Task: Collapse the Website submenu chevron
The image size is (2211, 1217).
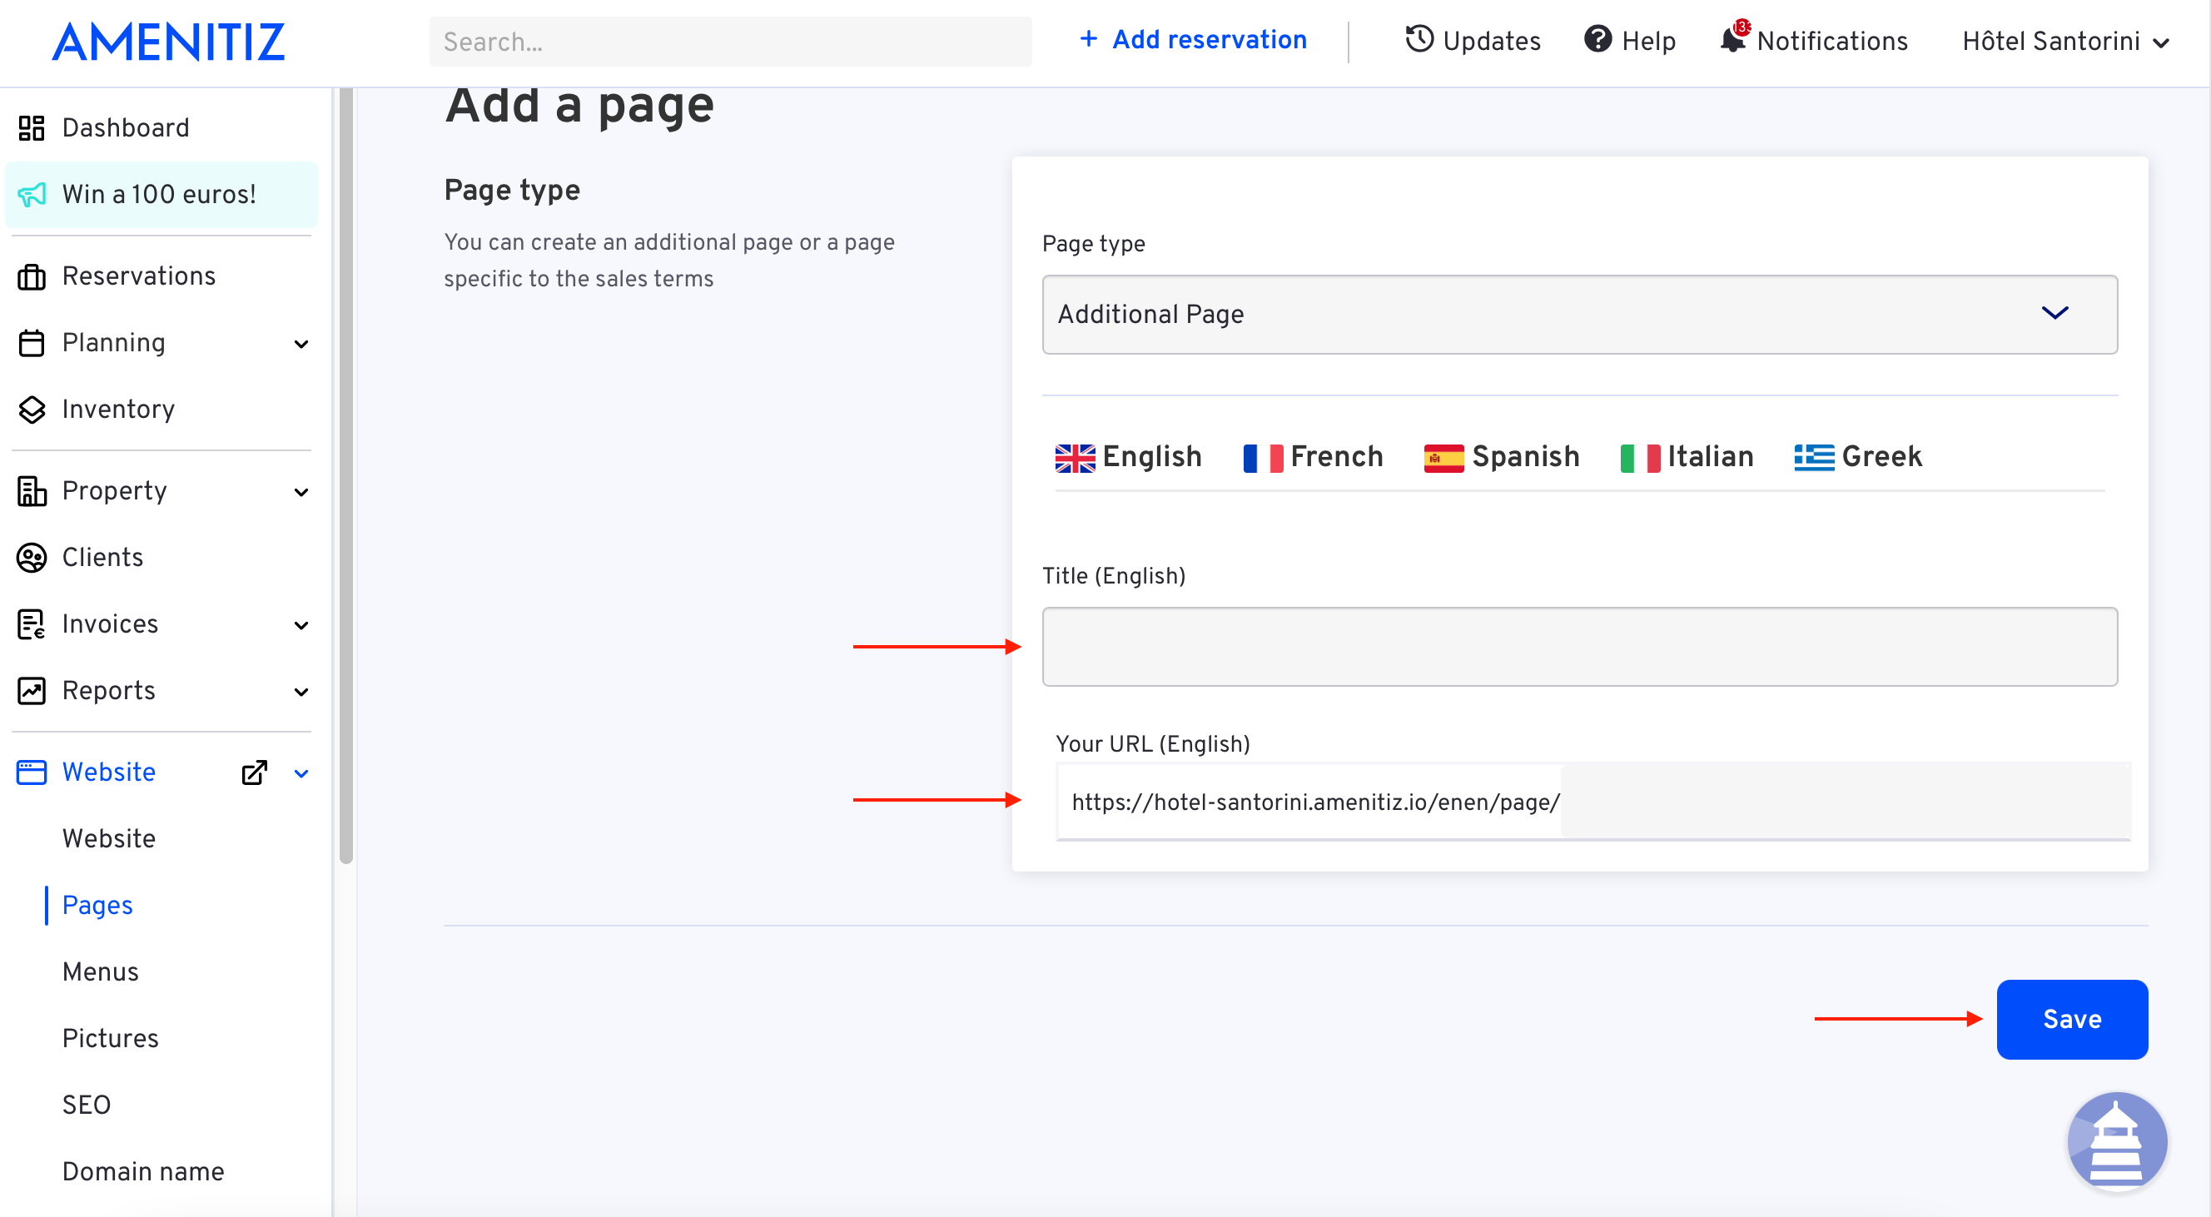Action: [x=301, y=773]
